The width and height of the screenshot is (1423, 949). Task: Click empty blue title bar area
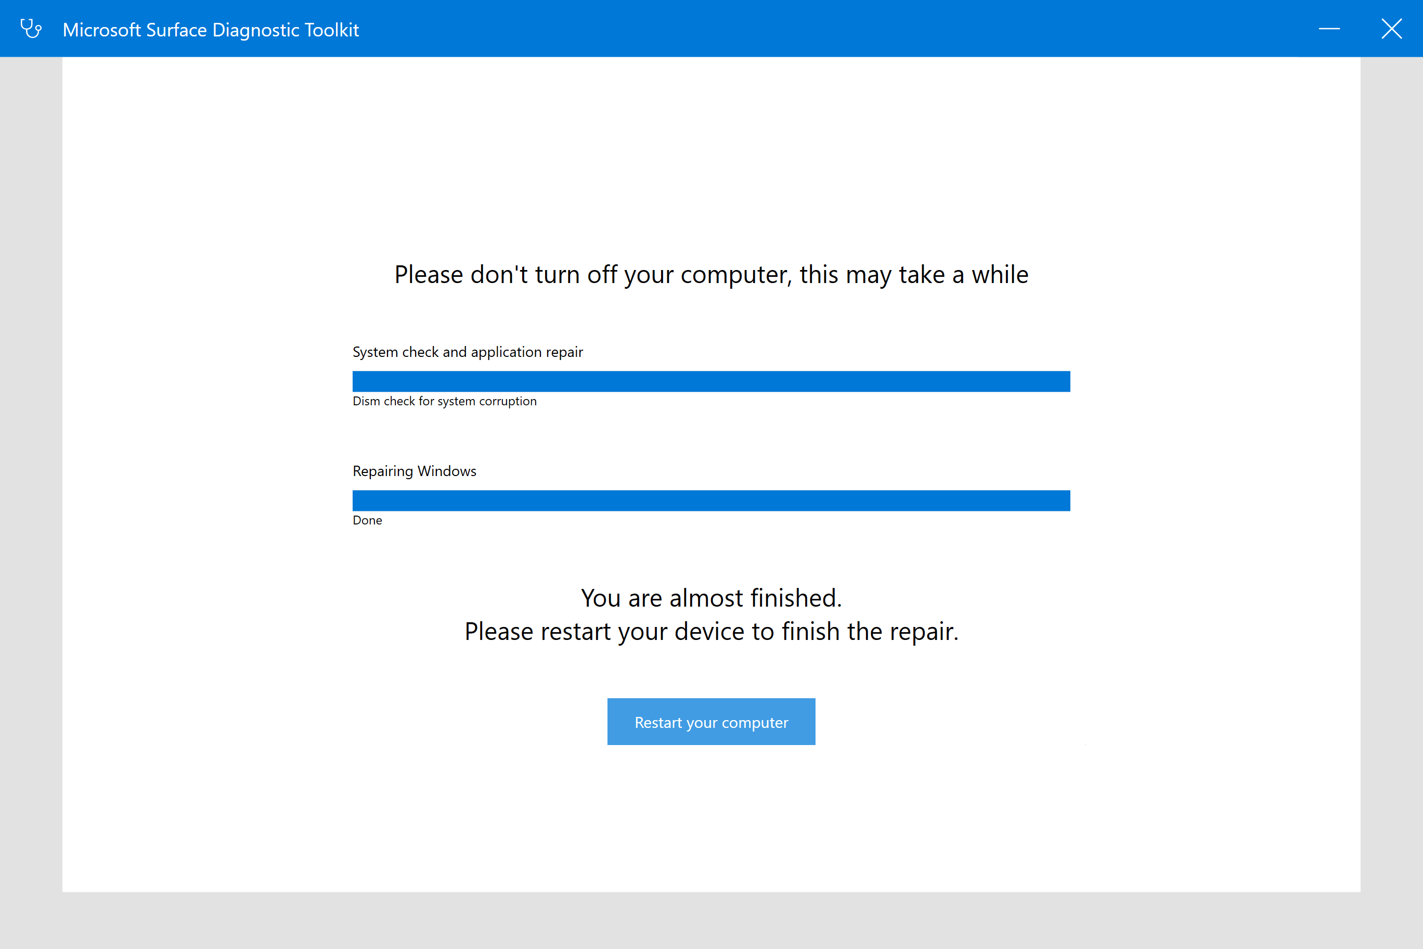(786, 29)
